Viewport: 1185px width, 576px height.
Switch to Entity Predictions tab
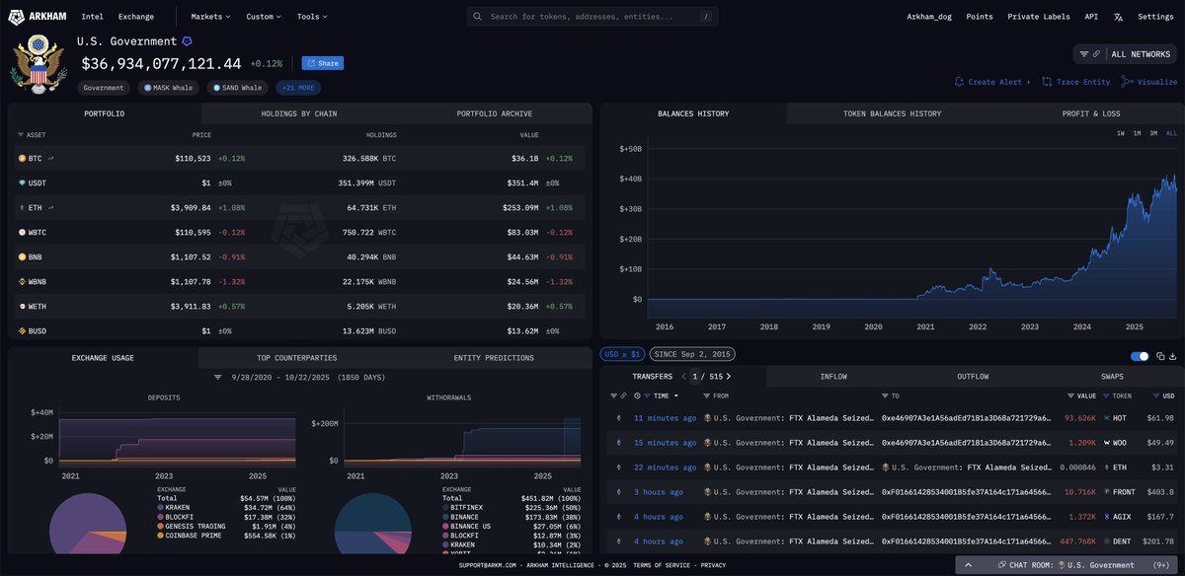pos(494,357)
